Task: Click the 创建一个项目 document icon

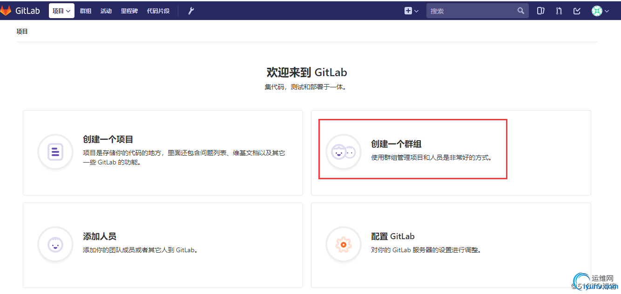Action: (55, 152)
